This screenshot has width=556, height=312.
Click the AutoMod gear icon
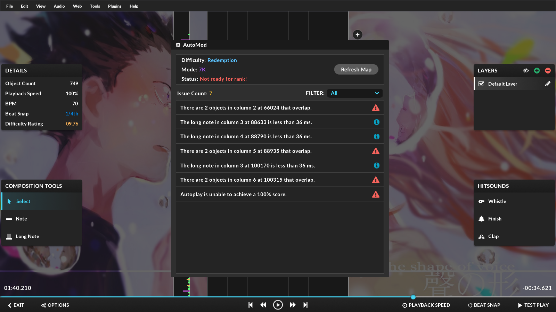(178, 45)
